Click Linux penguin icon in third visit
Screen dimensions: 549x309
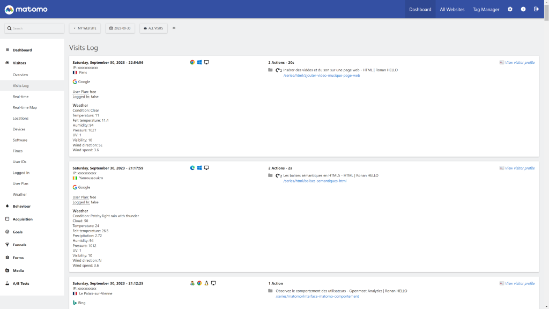click(206, 283)
